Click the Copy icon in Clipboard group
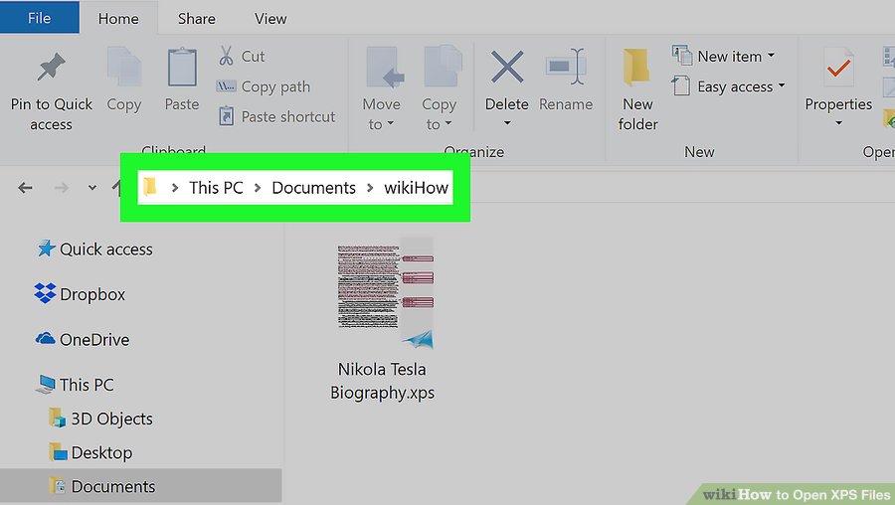The width and height of the screenshot is (895, 505). (x=124, y=67)
